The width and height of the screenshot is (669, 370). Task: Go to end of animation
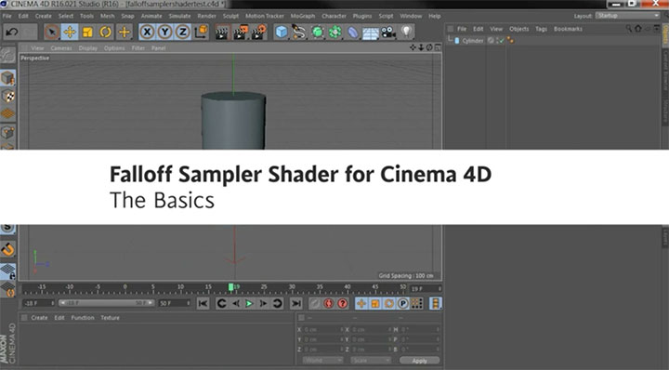[295, 303]
